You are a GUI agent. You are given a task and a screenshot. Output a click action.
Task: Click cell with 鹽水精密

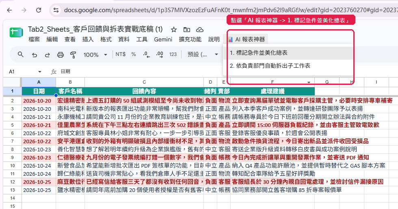tap(70, 190)
